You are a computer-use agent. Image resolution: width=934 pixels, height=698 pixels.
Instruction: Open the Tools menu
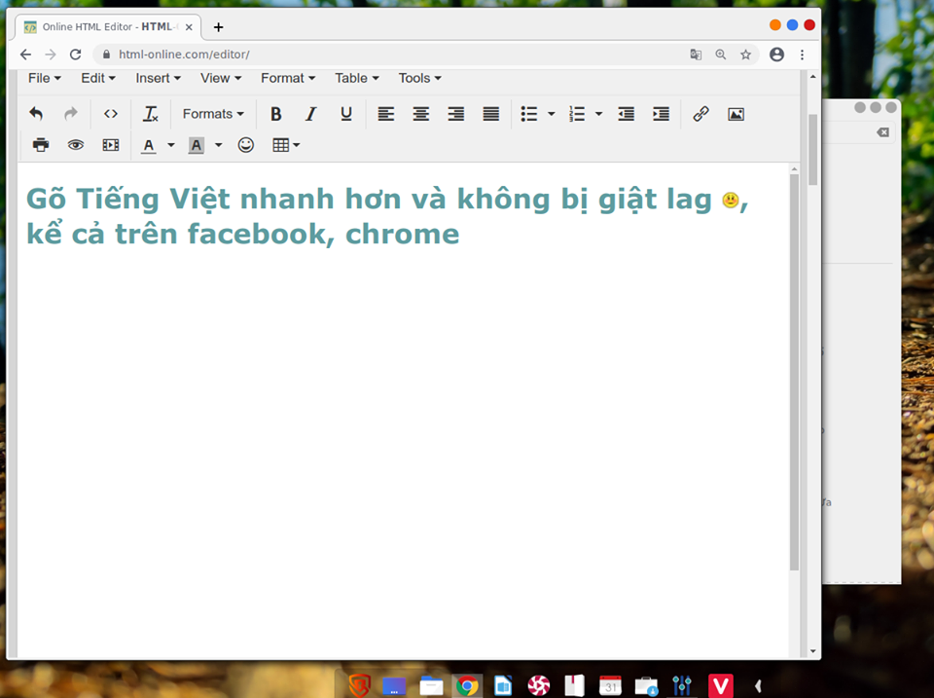(420, 78)
